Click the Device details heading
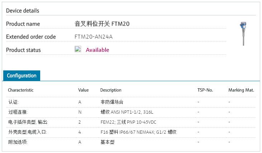 (23, 11)
